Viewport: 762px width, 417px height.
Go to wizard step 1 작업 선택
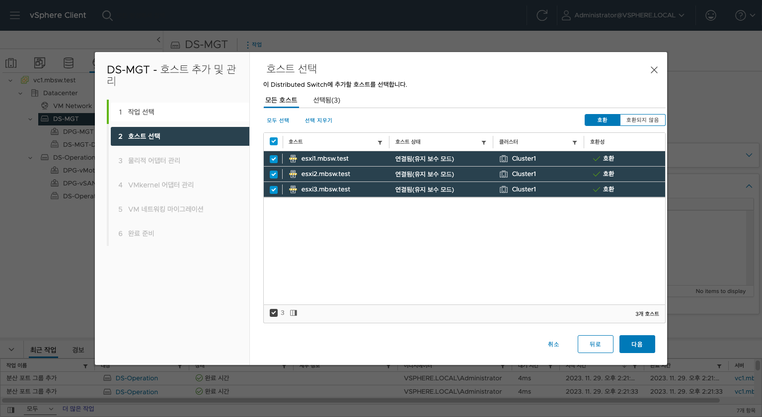pyautogui.click(x=180, y=112)
